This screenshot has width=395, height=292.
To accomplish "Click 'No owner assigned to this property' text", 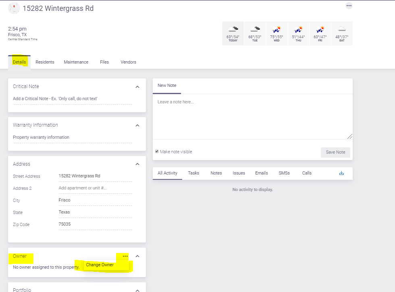I will [46, 267].
